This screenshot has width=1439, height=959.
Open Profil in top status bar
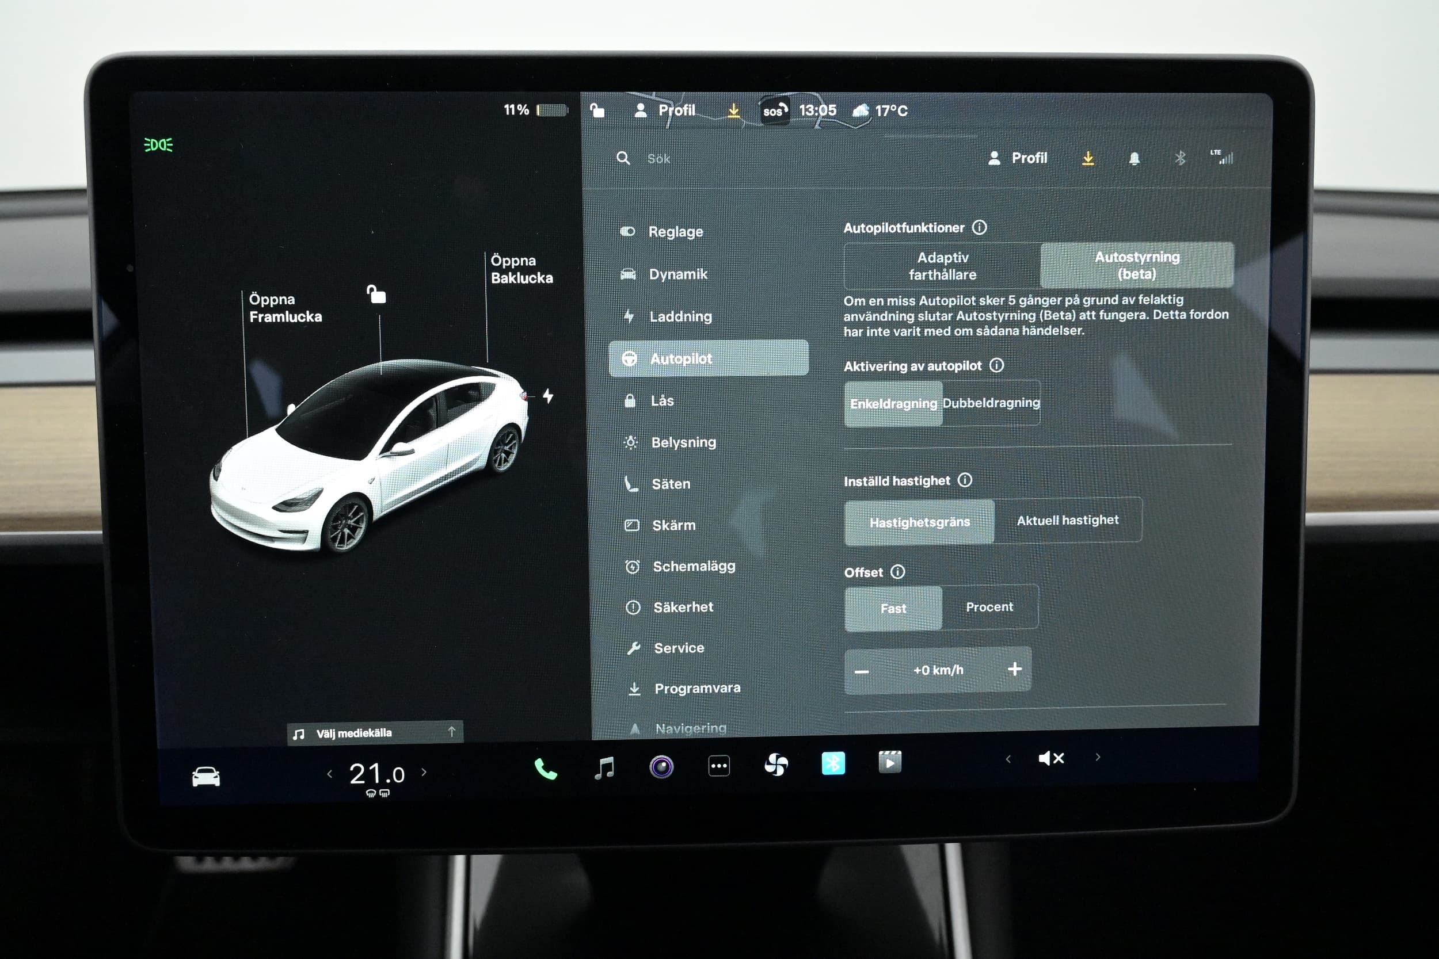point(665,110)
